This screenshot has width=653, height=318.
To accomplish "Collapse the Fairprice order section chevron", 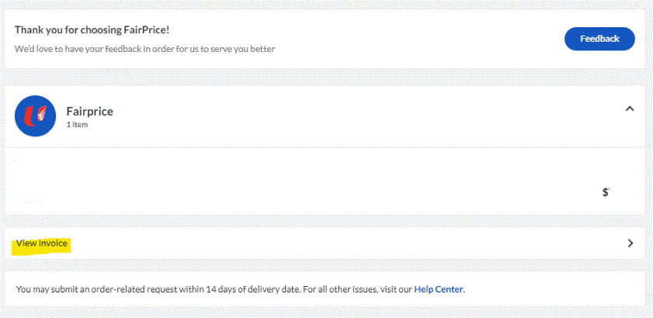I will (630, 109).
